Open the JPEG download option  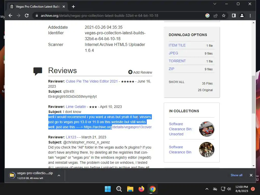coord(173,53)
